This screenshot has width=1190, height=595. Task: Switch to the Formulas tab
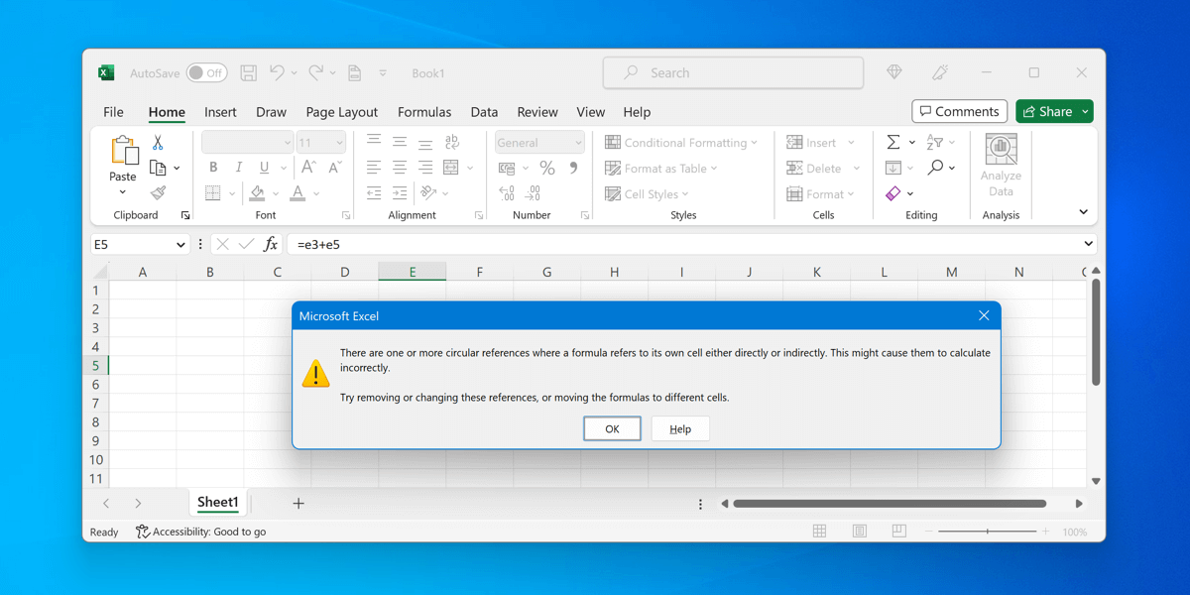pyautogui.click(x=424, y=112)
